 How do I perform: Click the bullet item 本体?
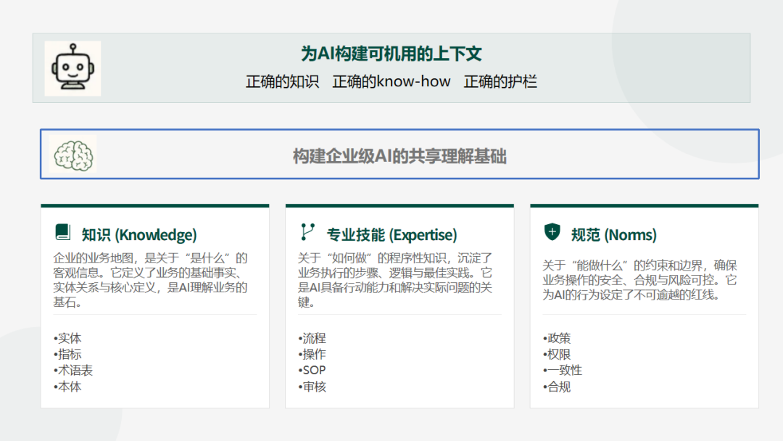[67, 387]
